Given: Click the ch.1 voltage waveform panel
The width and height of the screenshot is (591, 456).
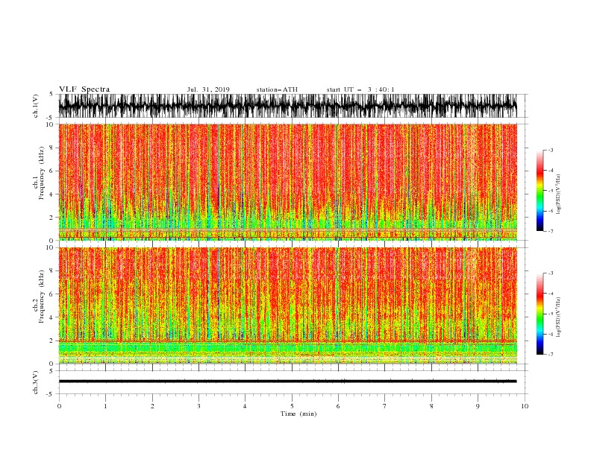Looking at the screenshot, I should point(287,106).
